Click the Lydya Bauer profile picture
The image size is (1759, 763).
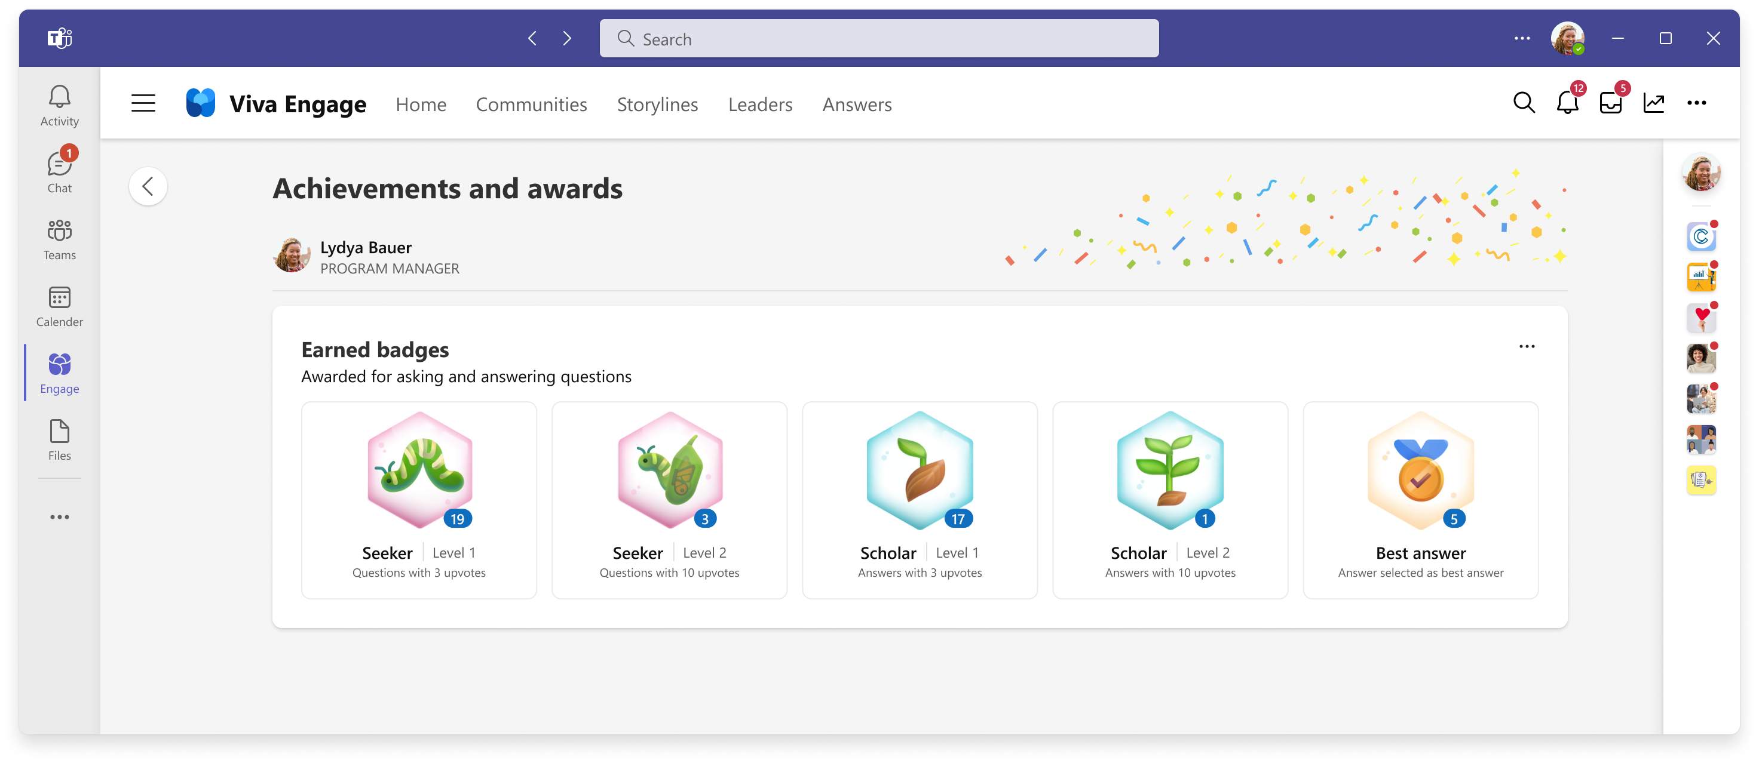(x=294, y=256)
